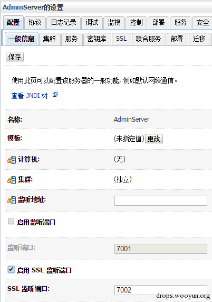
Task: Switch to the 协议 top tab
Action: pos(35,23)
